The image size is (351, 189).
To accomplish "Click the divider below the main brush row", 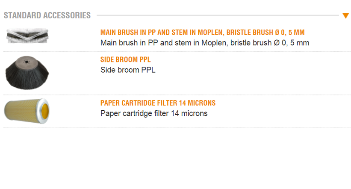I will tap(177, 52).
